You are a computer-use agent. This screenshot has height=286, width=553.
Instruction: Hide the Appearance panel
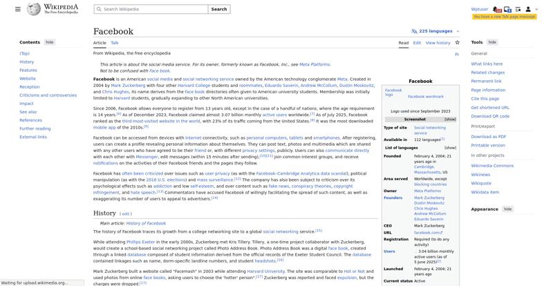507,209
